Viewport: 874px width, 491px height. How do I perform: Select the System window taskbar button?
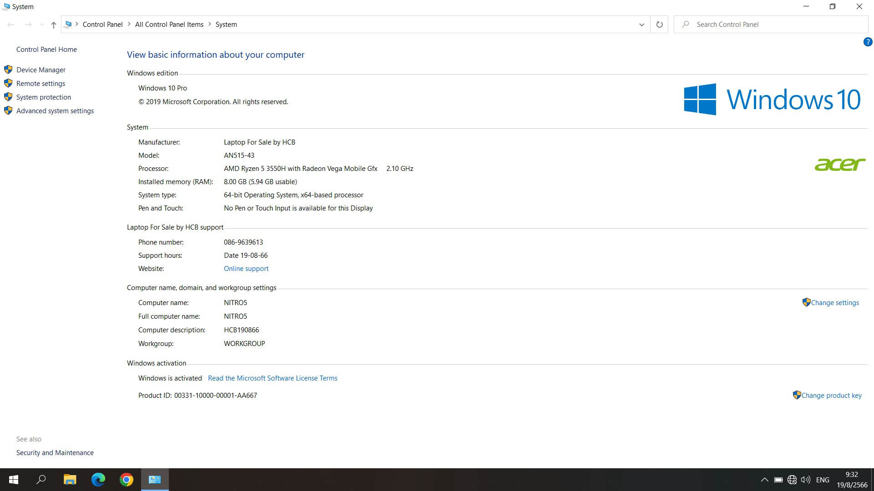[x=155, y=480]
